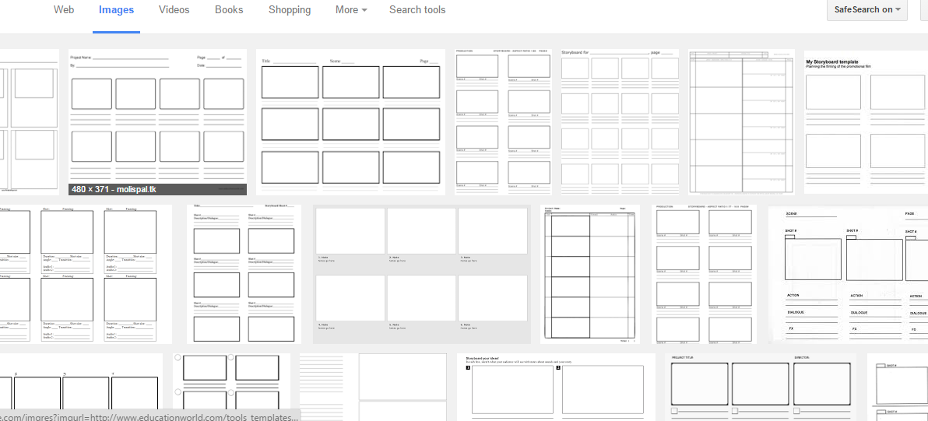The width and height of the screenshot is (928, 421).
Task: Open the Project Title/Director storyboard thumbnail
Action: [x=761, y=387]
